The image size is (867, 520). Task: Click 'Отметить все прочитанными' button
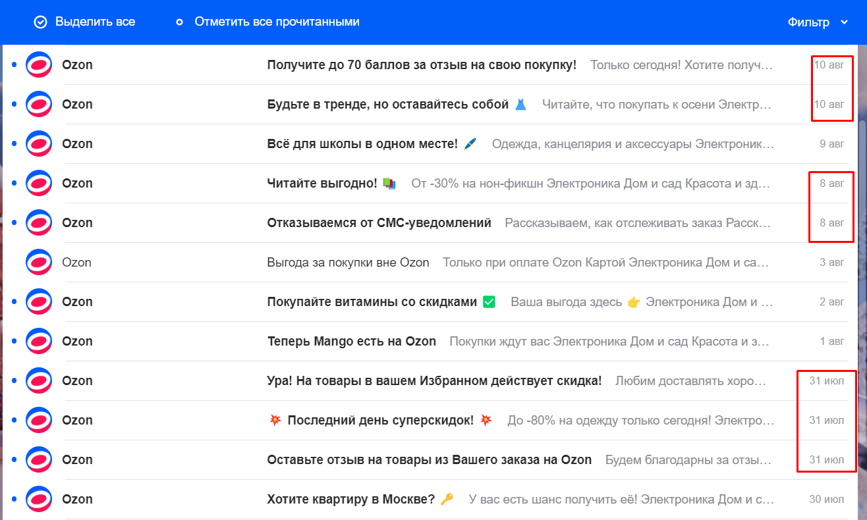(267, 22)
